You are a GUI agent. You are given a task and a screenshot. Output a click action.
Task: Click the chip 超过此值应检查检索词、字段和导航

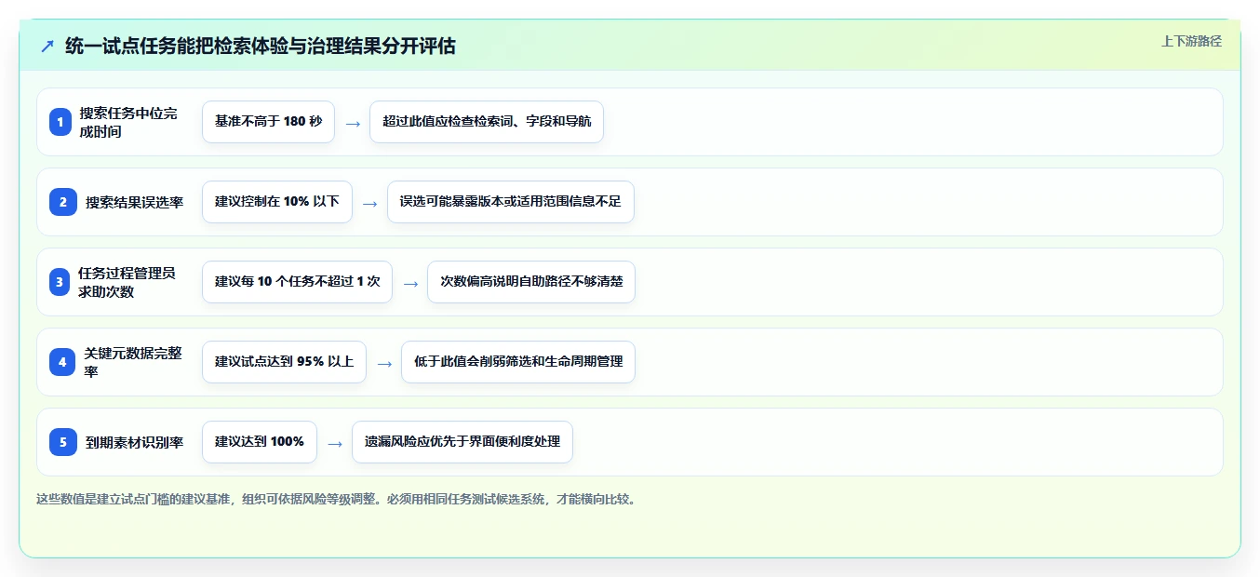coord(487,122)
